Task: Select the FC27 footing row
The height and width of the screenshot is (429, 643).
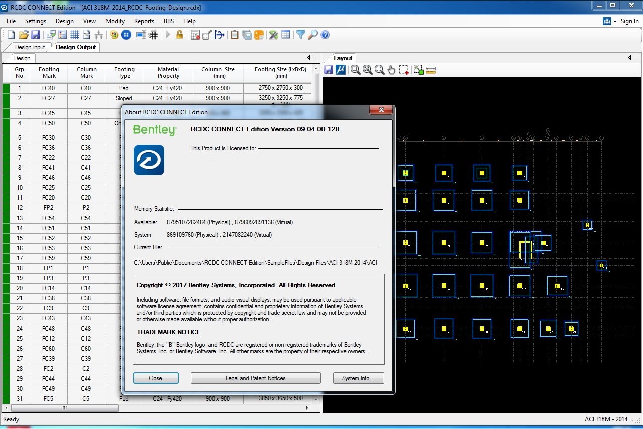Action: (157, 101)
